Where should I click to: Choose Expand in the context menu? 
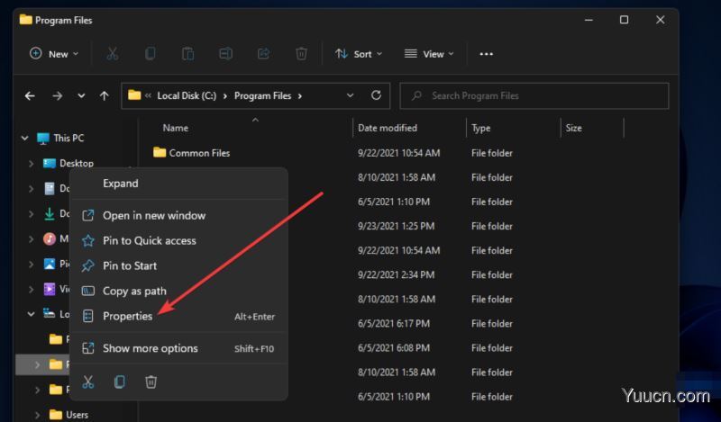pyautogui.click(x=178, y=184)
